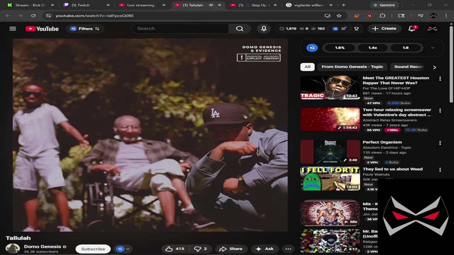The height and width of the screenshot is (255, 454).
Task: Open options for Greatest Houston Rapper video
Action: 440,79
